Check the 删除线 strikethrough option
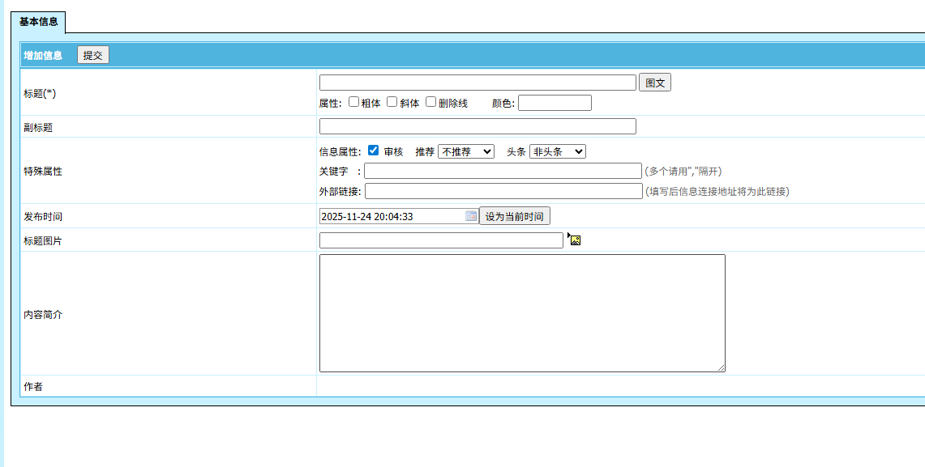The image size is (925, 467). click(x=431, y=102)
